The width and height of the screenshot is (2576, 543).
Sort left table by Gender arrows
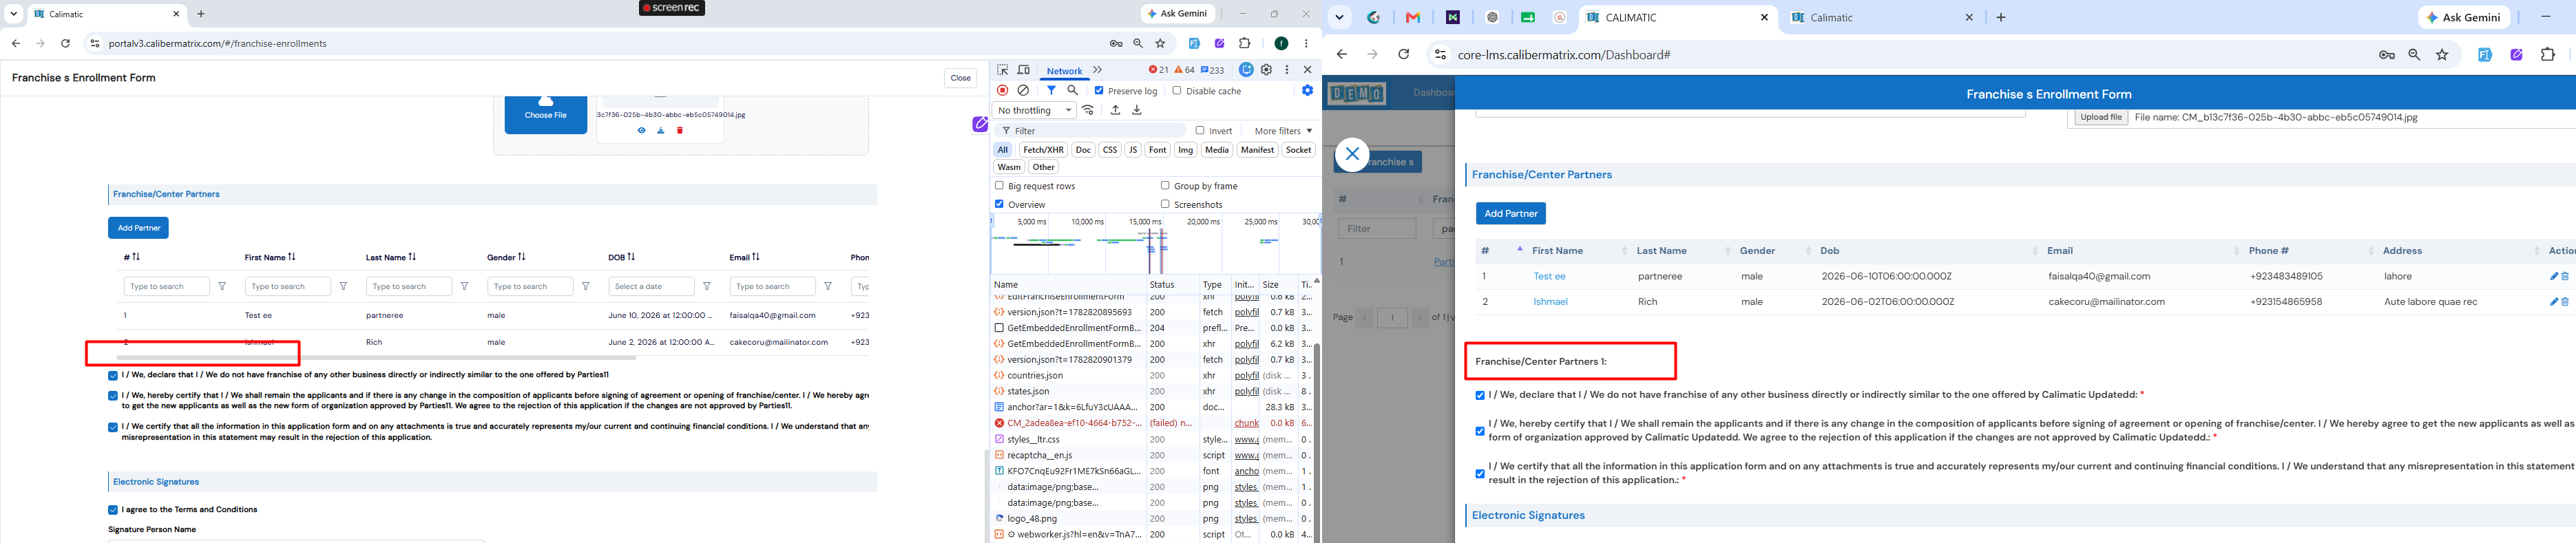point(521,257)
